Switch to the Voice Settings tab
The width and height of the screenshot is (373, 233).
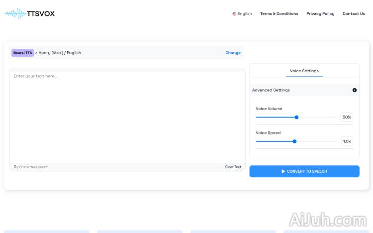point(304,71)
